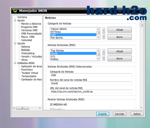Move news category up with blue up arrow
The image size is (150, 128).
[x=104, y=30]
